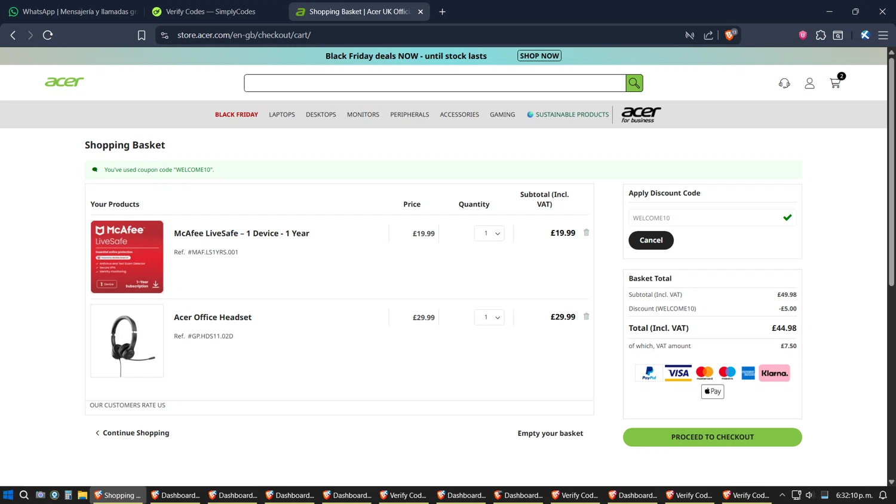896x504 pixels.
Task: Remove McAfee LiveSafe with trash icon
Action: coord(586,233)
